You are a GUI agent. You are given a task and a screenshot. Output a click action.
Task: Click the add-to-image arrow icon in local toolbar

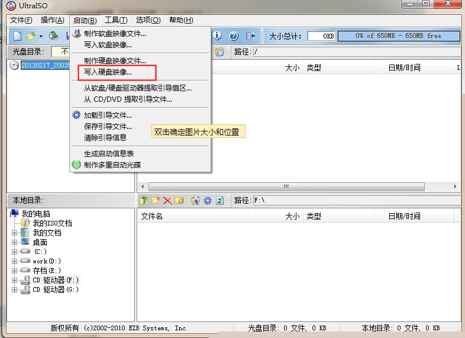(195, 201)
